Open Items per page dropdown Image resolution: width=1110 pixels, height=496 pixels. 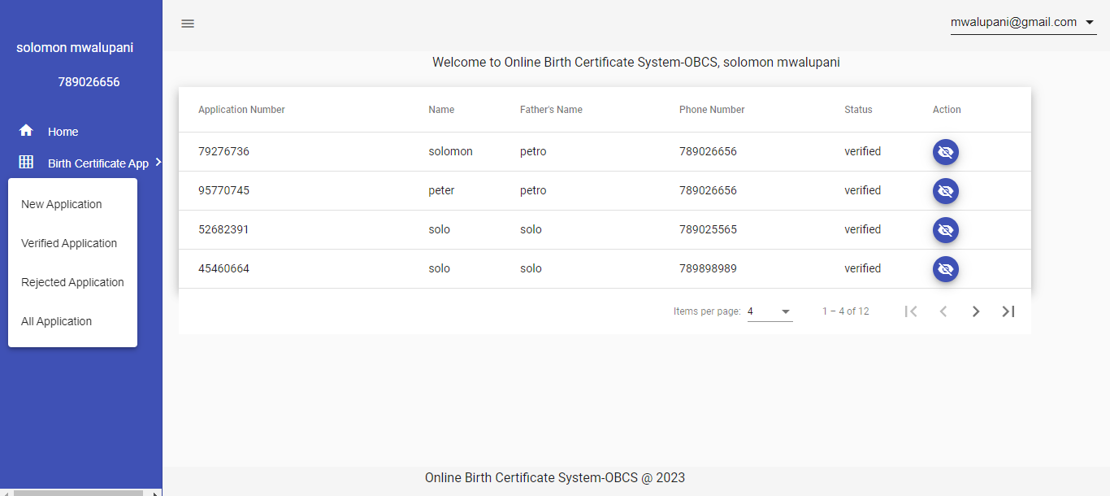point(770,311)
